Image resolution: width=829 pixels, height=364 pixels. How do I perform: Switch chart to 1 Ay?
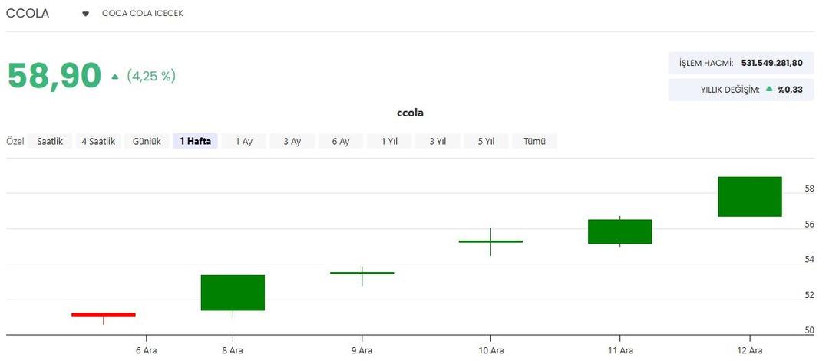coord(243,141)
